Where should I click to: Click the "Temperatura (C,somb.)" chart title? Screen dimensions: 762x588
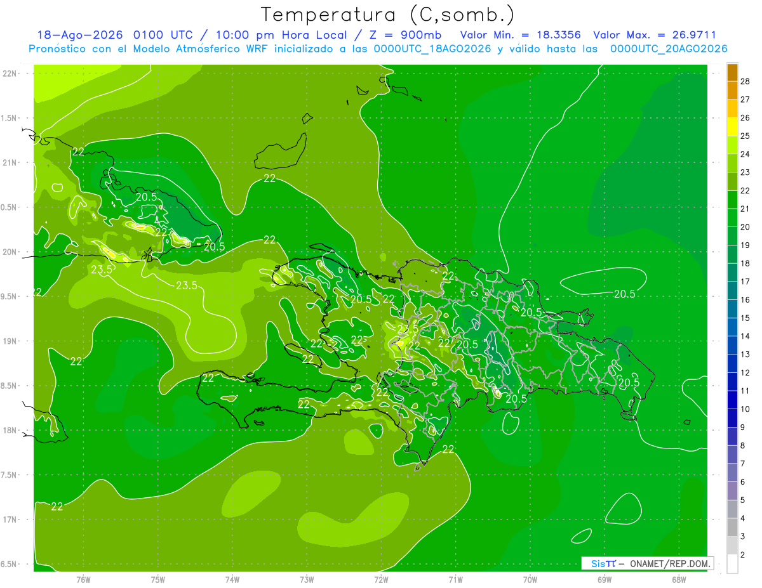click(387, 15)
